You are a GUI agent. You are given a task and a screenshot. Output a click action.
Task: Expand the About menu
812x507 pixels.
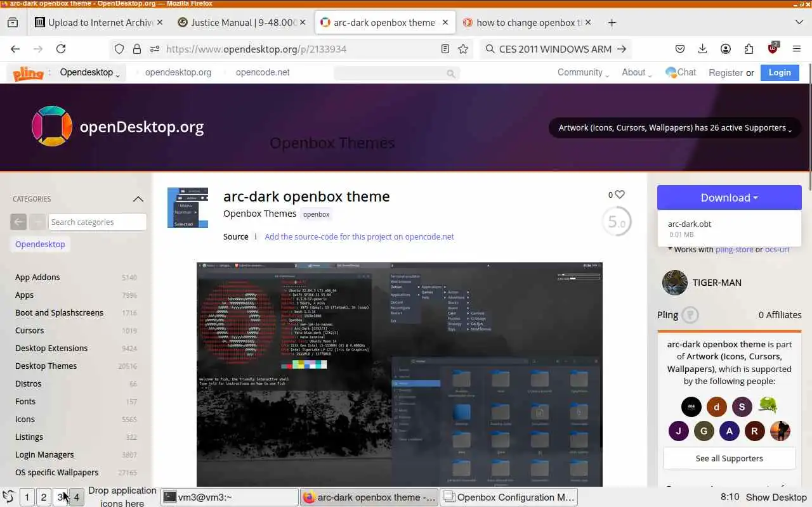coord(636,72)
